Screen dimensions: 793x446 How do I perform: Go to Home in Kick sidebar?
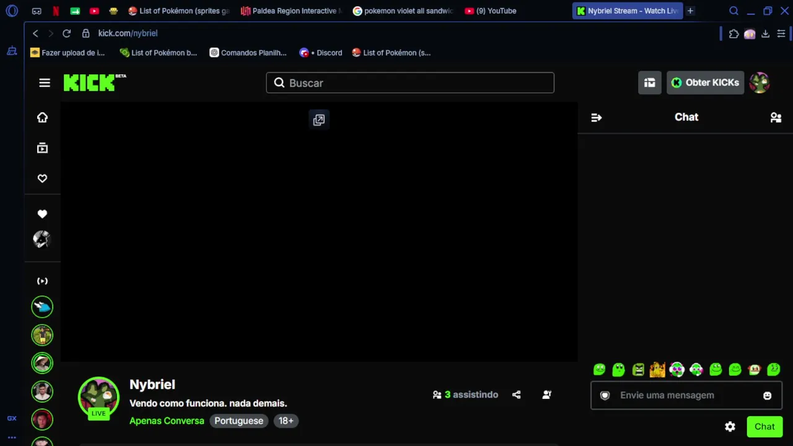coord(42,118)
